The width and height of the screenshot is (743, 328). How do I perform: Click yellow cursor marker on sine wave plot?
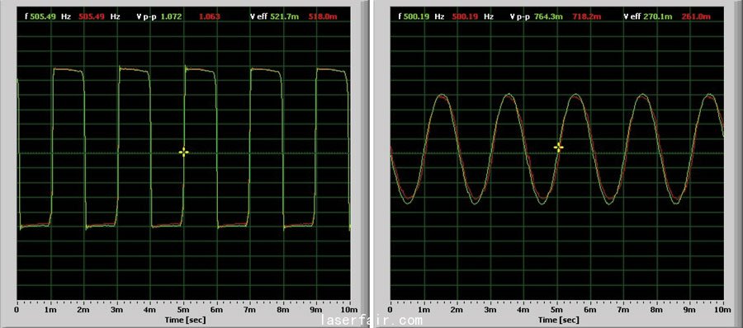(559, 148)
